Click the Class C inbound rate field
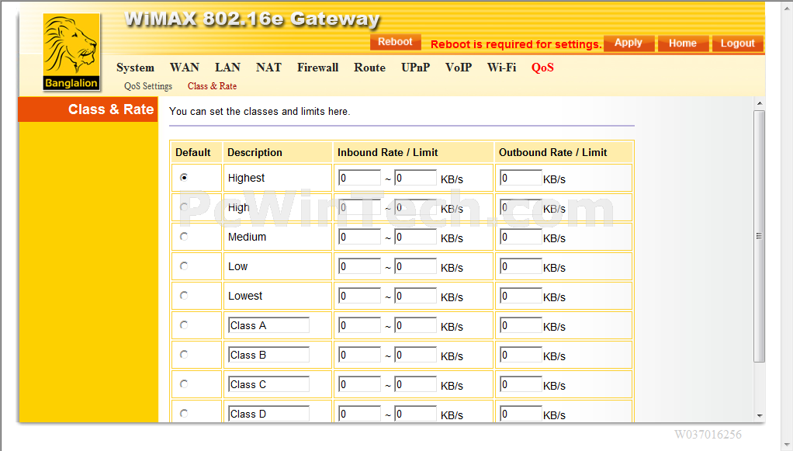Image resolution: width=793 pixels, height=451 pixels. coord(359,385)
